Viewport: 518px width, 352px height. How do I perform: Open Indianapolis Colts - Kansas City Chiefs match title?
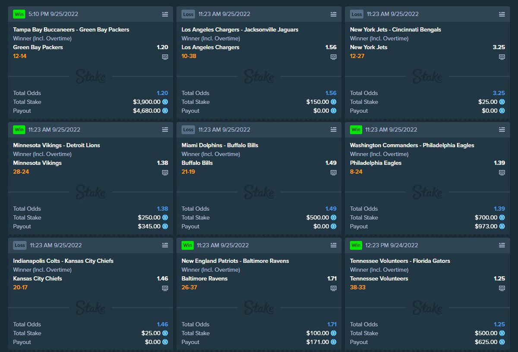(x=63, y=261)
